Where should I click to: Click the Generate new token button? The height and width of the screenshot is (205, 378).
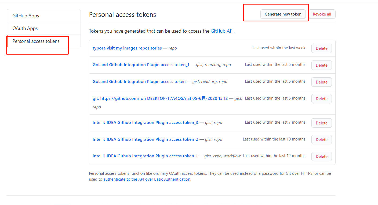(x=283, y=14)
